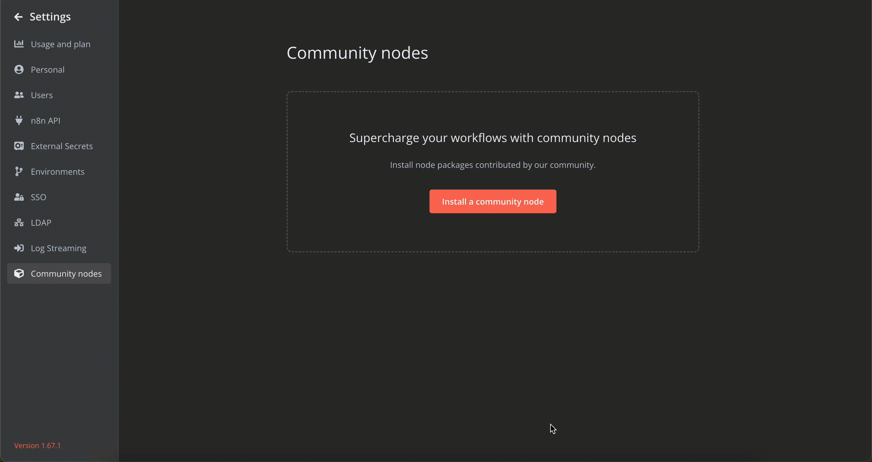Click the plug icon for n8n API
The image size is (872, 462).
19,120
